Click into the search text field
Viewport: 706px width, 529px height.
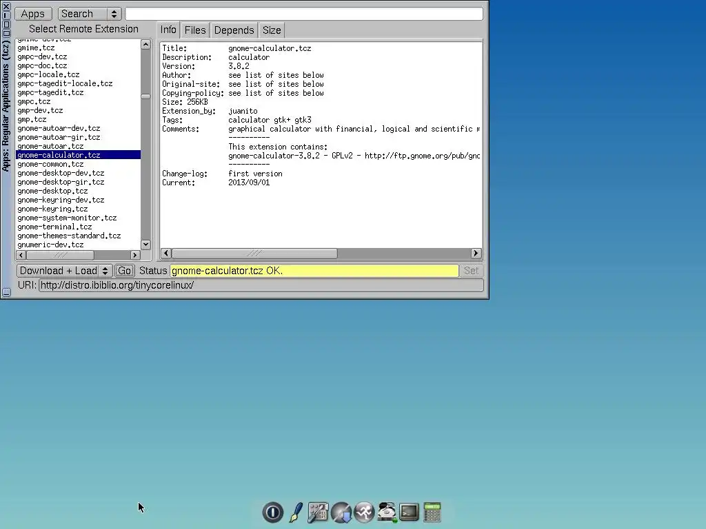click(x=304, y=14)
